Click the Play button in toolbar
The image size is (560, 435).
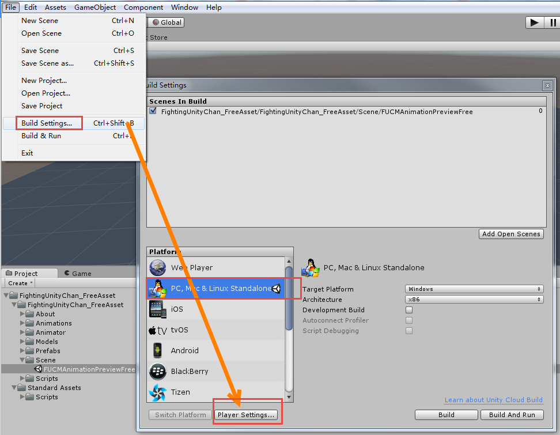click(535, 22)
